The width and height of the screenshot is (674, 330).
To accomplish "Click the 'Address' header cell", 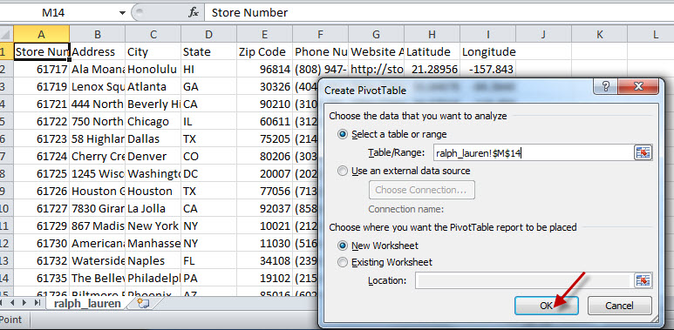I will [x=97, y=52].
